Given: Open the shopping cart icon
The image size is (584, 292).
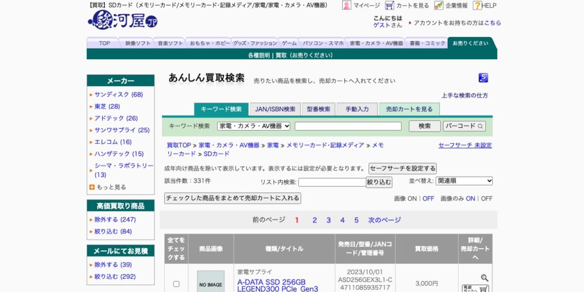Looking at the screenshot, I should [390, 5].
